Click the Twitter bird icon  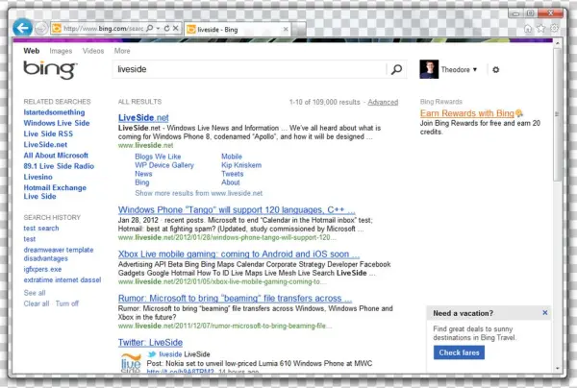click(152, 354)
